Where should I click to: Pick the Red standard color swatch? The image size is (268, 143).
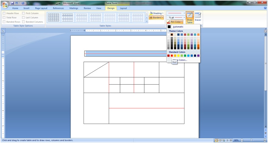pos(172,55)
